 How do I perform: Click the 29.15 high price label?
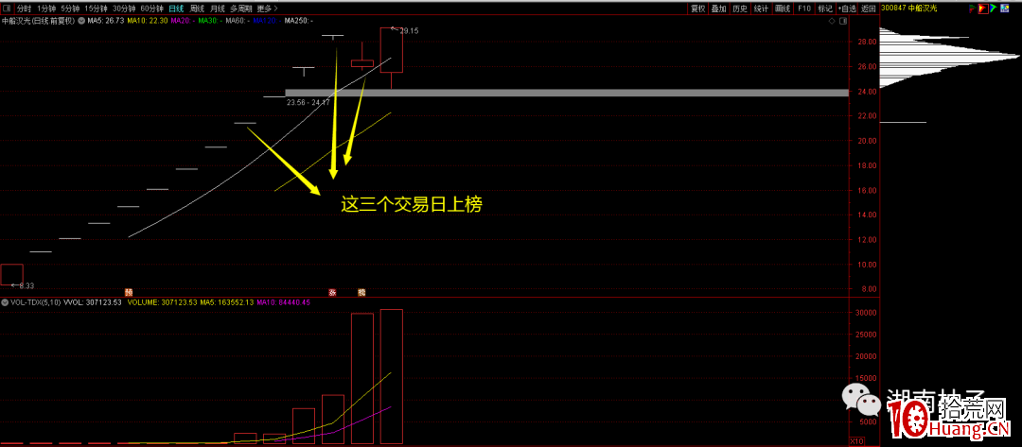click(x=409, y=30)
